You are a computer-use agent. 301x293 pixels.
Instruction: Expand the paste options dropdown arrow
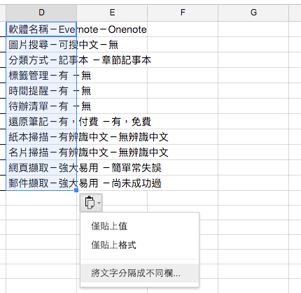pyautogui.click(x=99, y=203)
